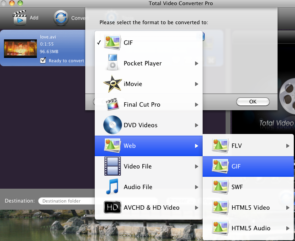The width and height of the screenshot is (295, 241).
Task: Click the GIF image icon in main menu
Action: [112, 42]
